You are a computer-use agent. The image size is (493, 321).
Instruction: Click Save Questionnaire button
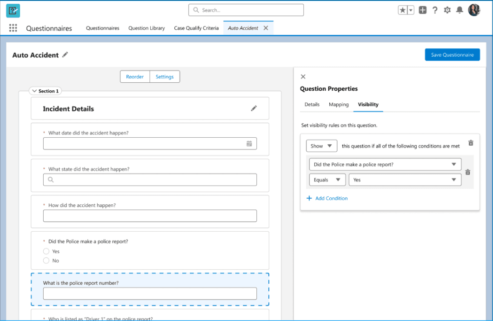452,55
